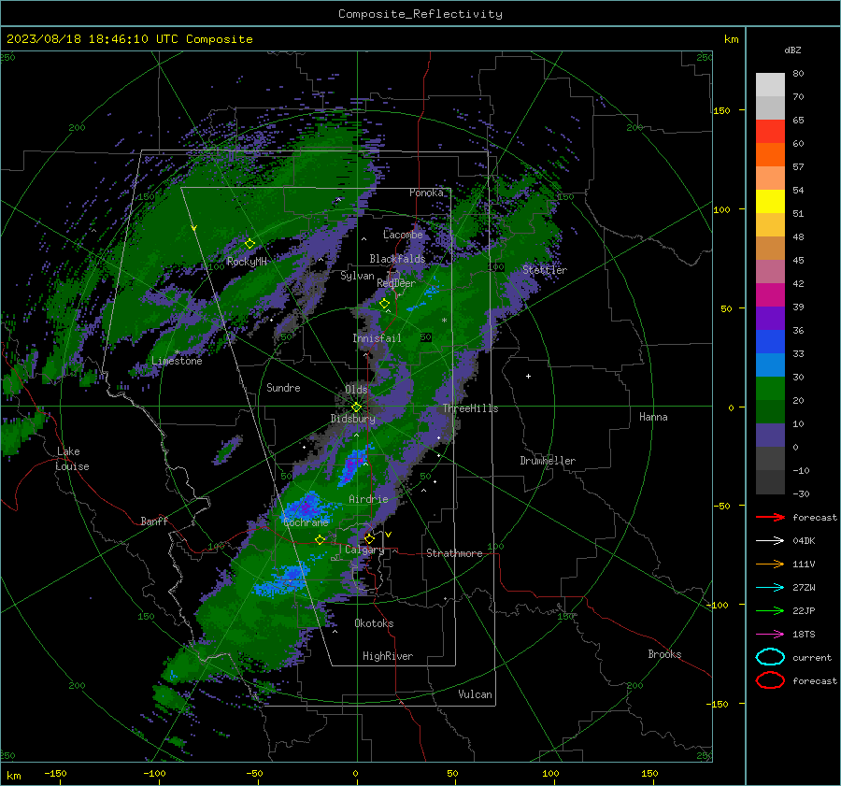Click the Sundre label
Screen dimensions: 841x786
[x=283, y=387]
